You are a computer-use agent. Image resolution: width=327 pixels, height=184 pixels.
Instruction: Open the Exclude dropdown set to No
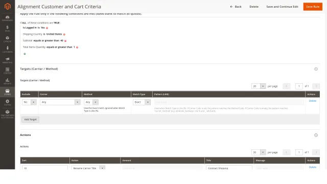(29, 102)
